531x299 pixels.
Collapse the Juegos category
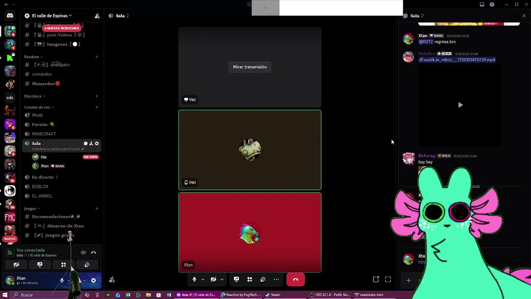[x=32, y=208]
